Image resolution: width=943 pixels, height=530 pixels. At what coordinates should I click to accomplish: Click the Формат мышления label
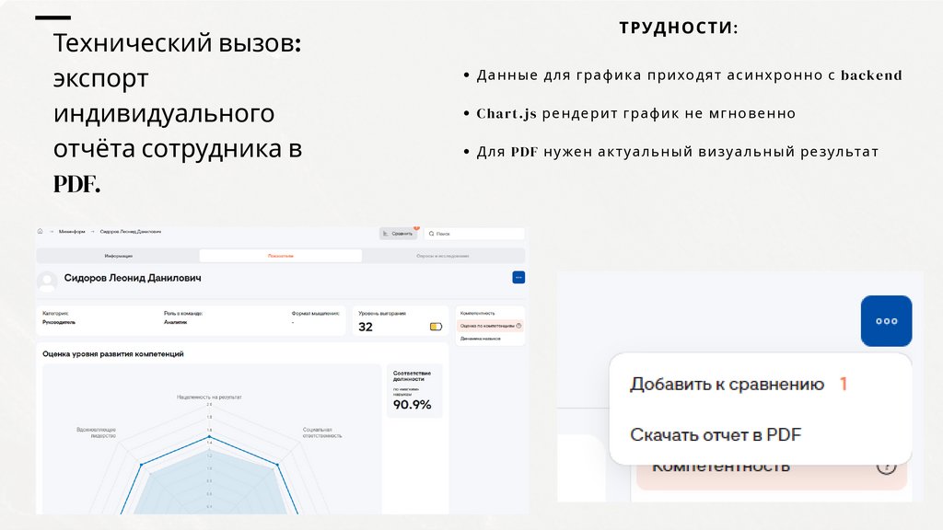(x=316, y=314)
